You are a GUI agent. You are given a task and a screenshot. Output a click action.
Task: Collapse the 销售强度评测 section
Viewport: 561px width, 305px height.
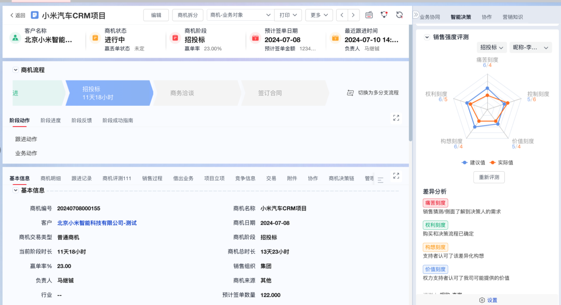pos(427,37)
